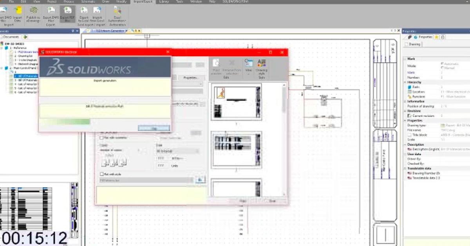This screenshot has width=470, height=246.
Task: Click Close button at bottom of print dialog
Action: [x=271, y=201]
